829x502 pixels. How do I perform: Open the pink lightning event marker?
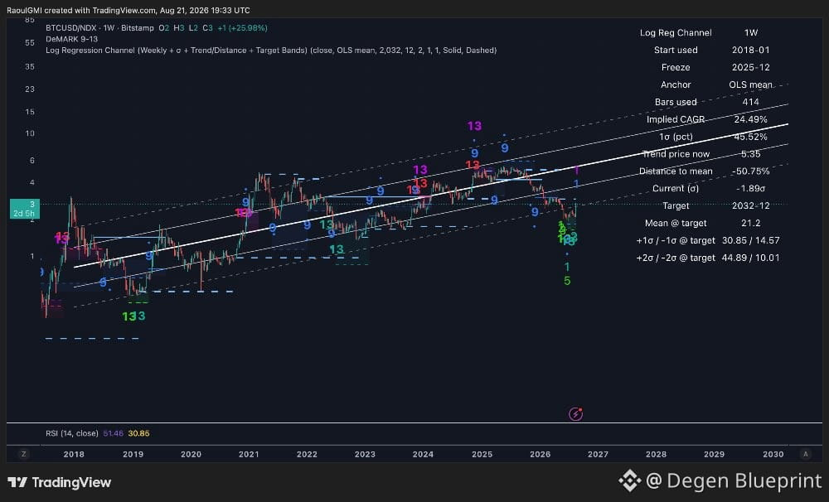575,413
